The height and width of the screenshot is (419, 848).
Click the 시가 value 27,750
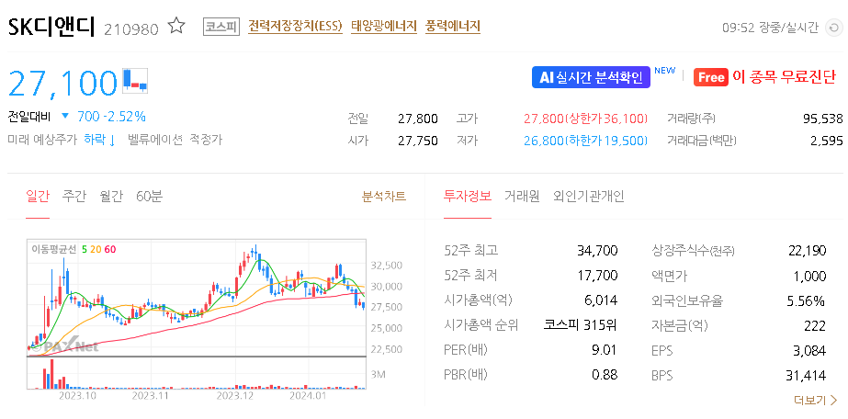(x=418, y=142)
